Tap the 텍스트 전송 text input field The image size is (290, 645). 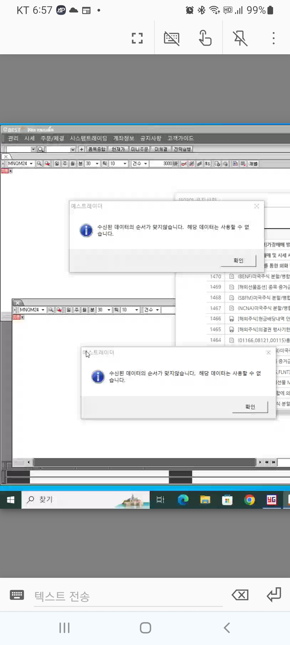click(128, 596)
